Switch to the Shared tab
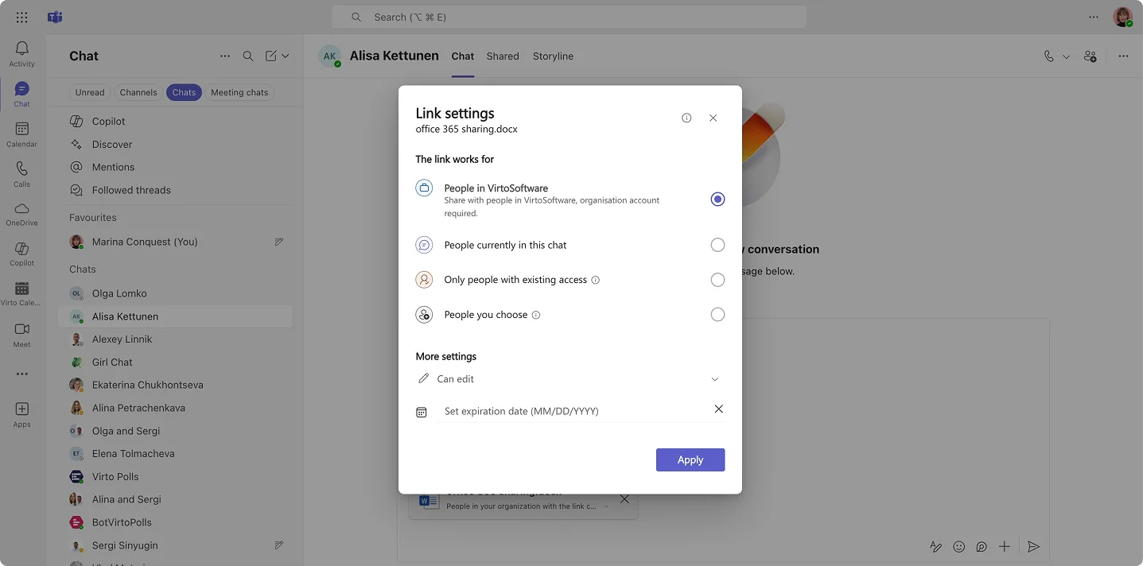Viewport: 1143px width, 566px height. click(x=502, y=56)
